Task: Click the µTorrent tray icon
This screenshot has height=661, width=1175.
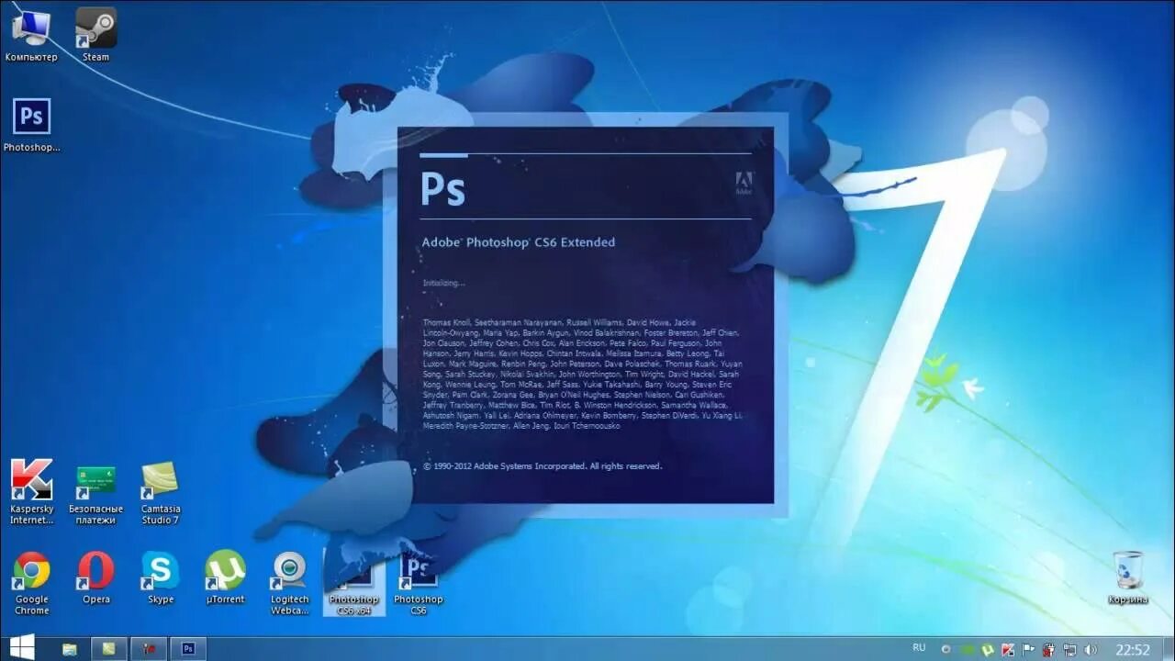Action: coord(988,650)
